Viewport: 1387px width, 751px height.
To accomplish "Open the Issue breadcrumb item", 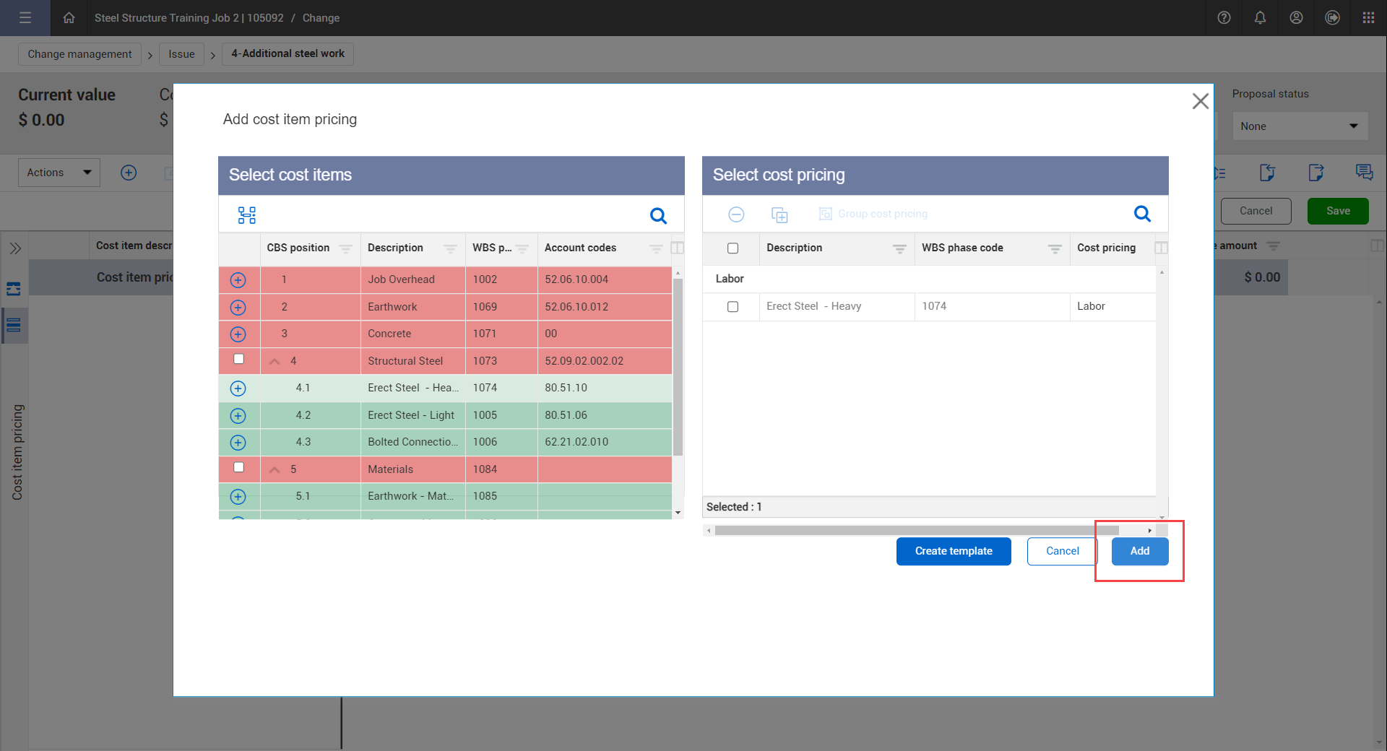I will pyautogui.click(x=181, y=54).
